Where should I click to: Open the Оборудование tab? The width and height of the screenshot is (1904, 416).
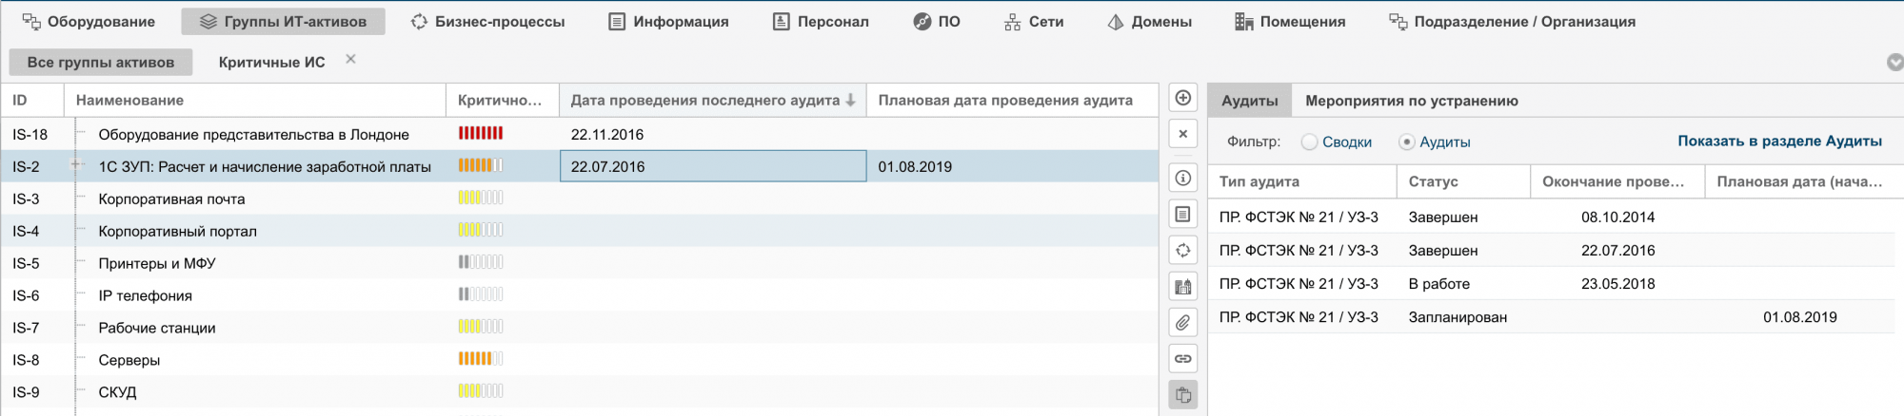pos(89,22)
